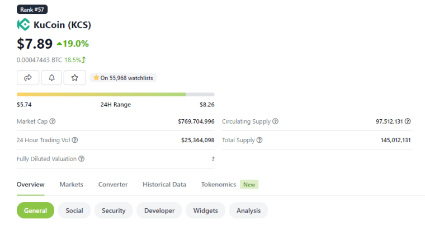
Task: Click the Circulating Supply label info icon
Action: [275, 121]
